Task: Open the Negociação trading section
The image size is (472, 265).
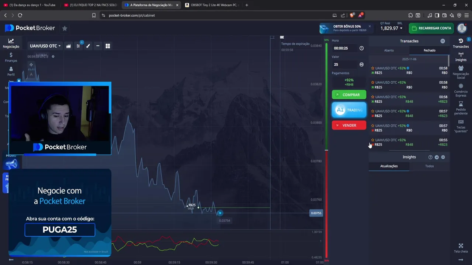Action: point(11,43)
